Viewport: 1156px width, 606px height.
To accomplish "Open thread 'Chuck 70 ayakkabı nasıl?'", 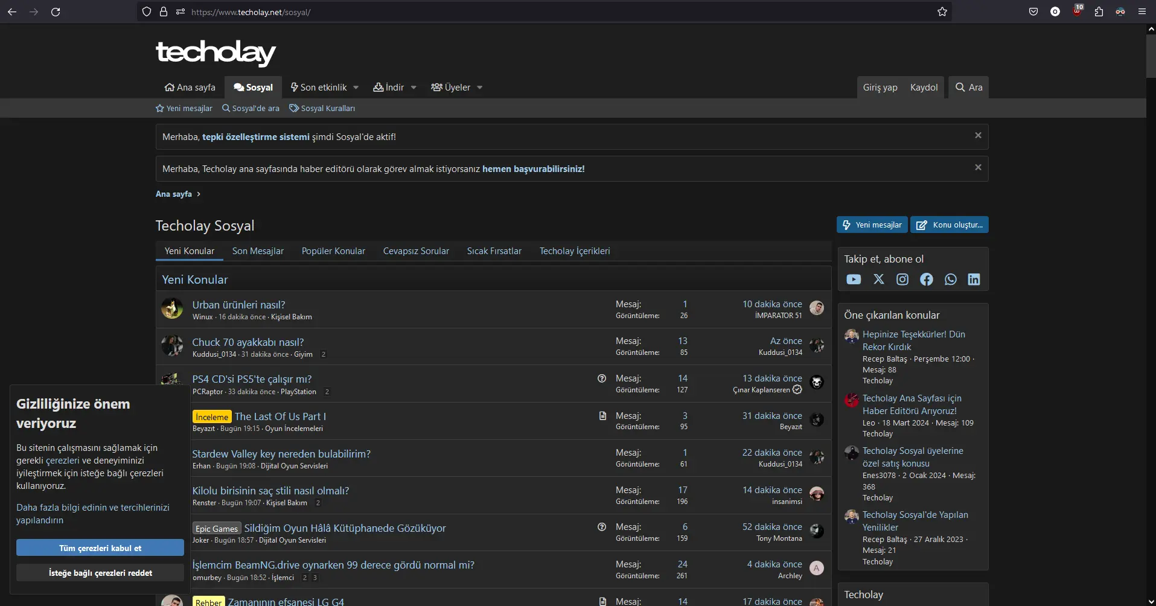I will [x=248, y=342].
